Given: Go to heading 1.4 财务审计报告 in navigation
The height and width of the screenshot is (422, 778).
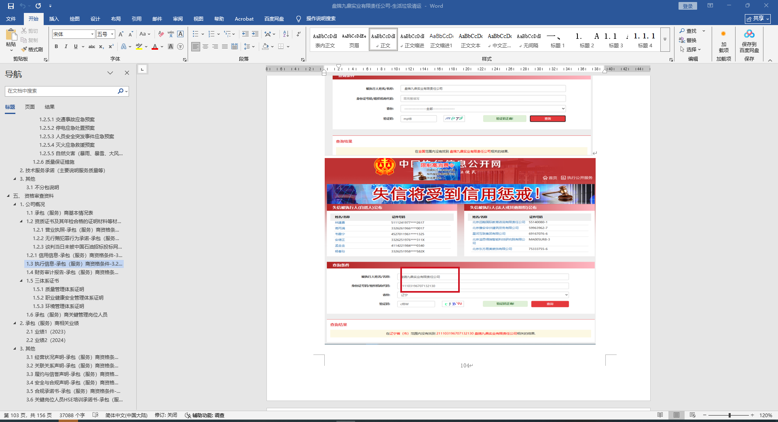Looking at the screenshot, I should click(x=72, y=272).
